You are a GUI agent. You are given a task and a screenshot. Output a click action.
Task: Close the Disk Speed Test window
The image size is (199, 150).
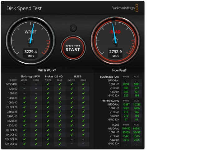[3, 2]
